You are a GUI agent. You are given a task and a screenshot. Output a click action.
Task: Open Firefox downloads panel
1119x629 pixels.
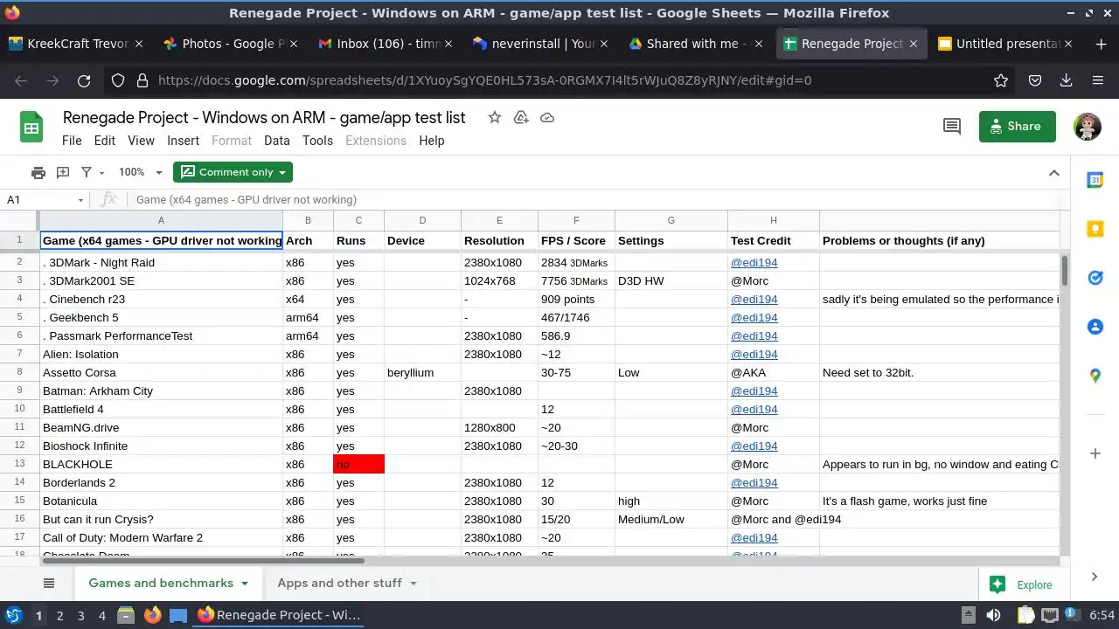1066,80
